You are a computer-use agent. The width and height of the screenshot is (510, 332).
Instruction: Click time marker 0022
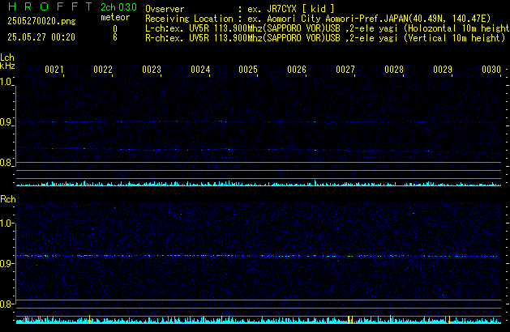click(103, 70)
